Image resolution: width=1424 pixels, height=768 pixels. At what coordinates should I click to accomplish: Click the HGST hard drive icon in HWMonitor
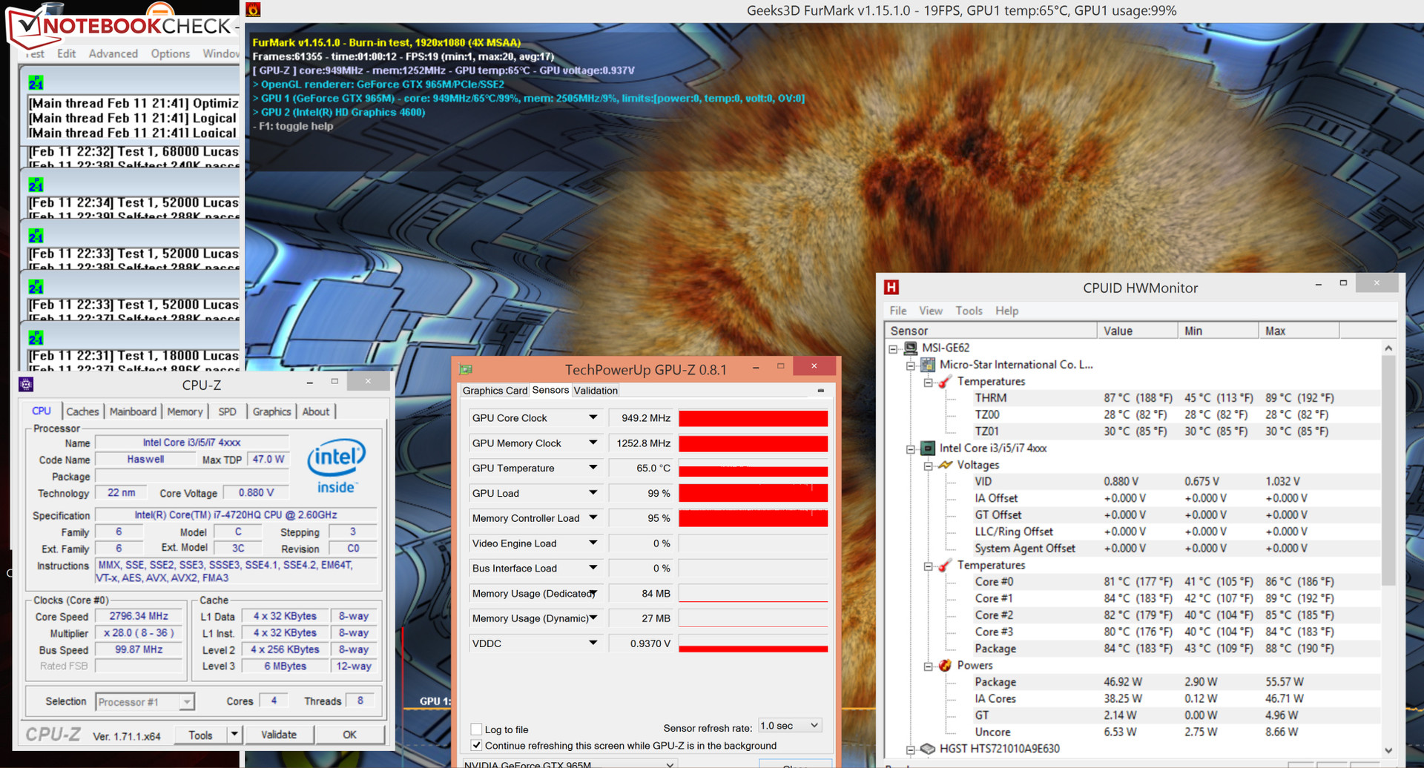[x=928, y=749]
